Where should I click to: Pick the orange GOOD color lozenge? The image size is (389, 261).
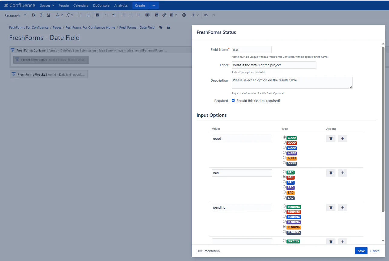click(x=284, y=158)
